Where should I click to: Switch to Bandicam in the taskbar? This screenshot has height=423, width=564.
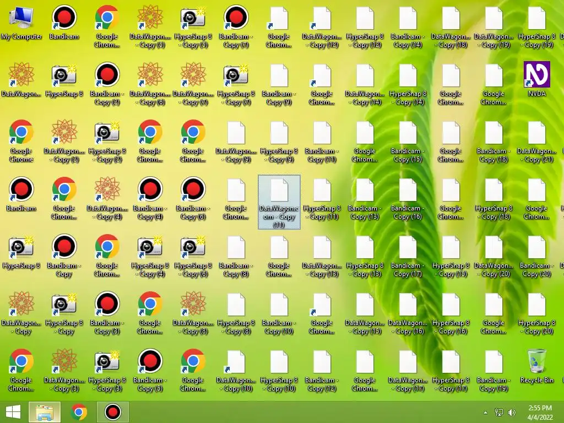click(112, 412)
